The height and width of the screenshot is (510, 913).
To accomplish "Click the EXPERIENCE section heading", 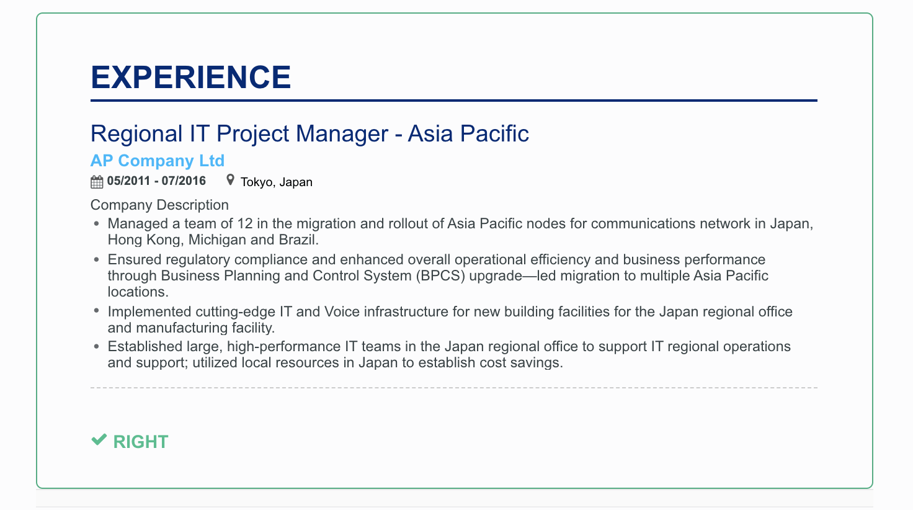I will (191, 78).
